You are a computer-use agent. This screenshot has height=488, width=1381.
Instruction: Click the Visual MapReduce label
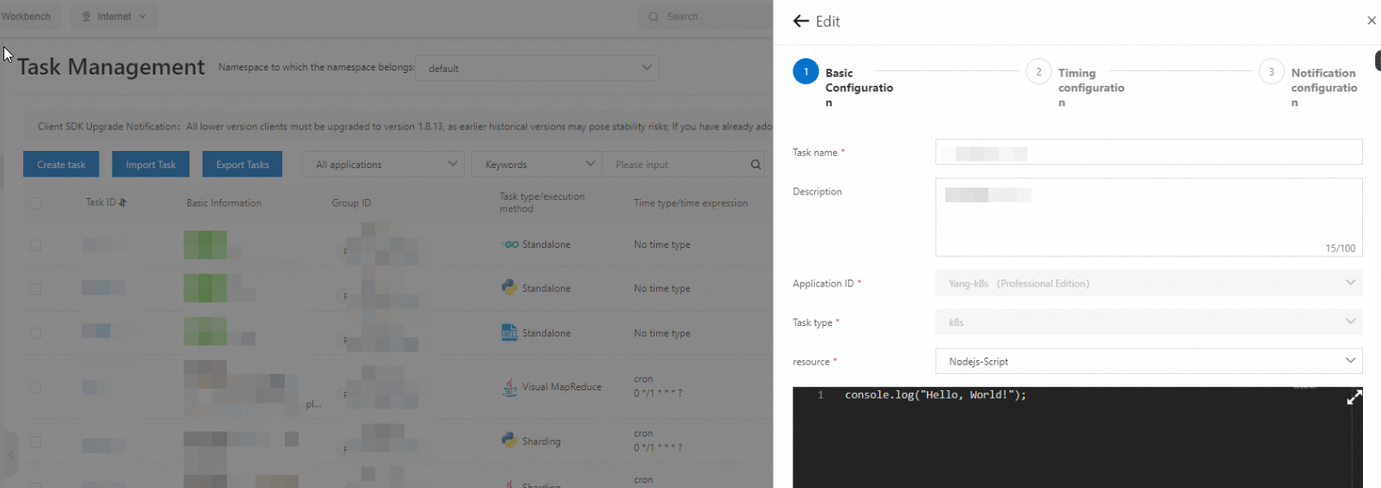(x=562, y=387)
